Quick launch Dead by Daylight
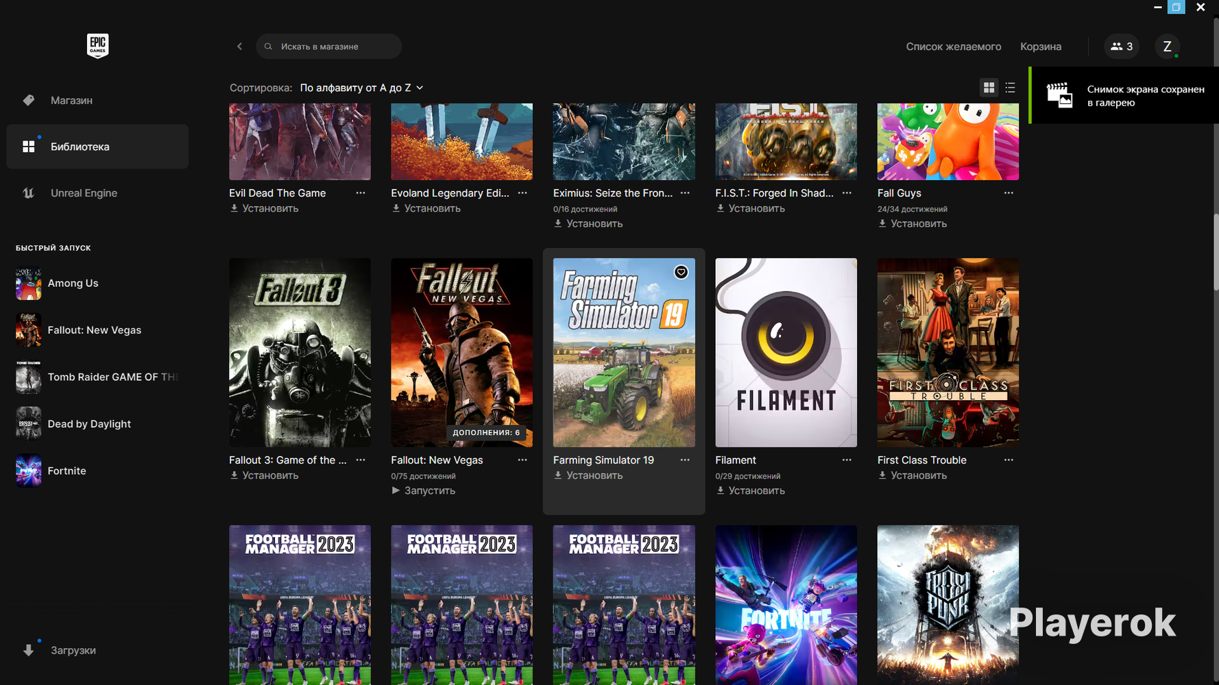 coord(97,424)
